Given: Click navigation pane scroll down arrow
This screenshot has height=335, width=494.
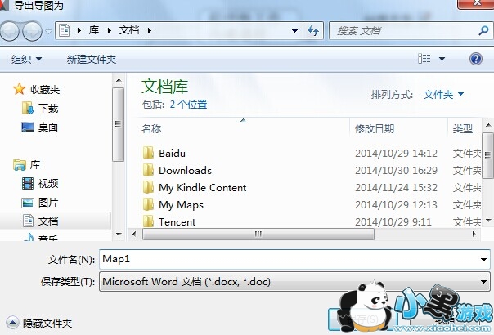Looking at the screenshot, I should point(119,234).
